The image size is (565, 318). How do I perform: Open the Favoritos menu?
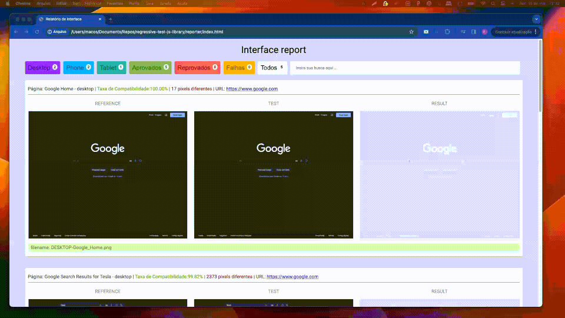[x=115, y=4]
